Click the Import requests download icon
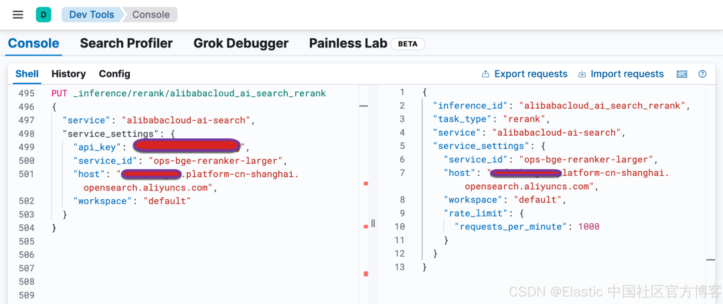This screenshot has width=723, height=304. (x=582, y=74)
